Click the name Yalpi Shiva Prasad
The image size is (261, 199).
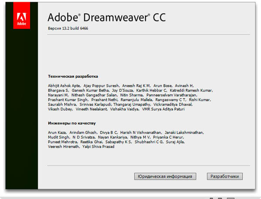98,147
